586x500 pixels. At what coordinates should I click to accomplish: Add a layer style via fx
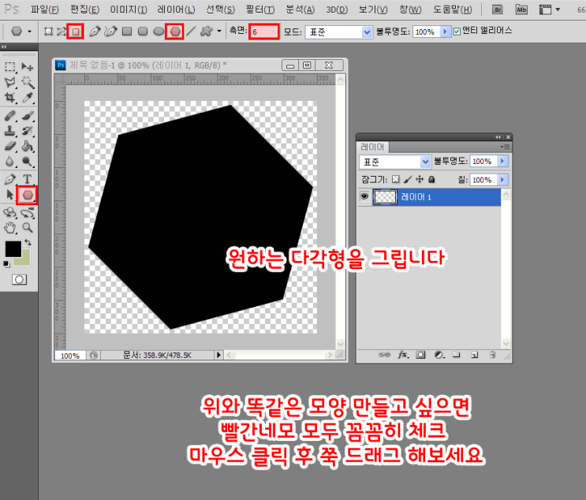pyautogui.click(x=403, y=354)
